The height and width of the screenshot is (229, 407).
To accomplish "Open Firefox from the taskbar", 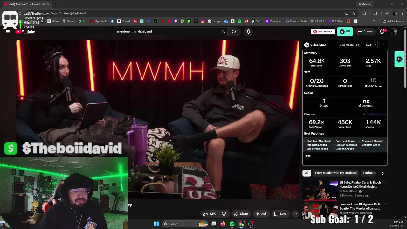I will click(223, 224).
